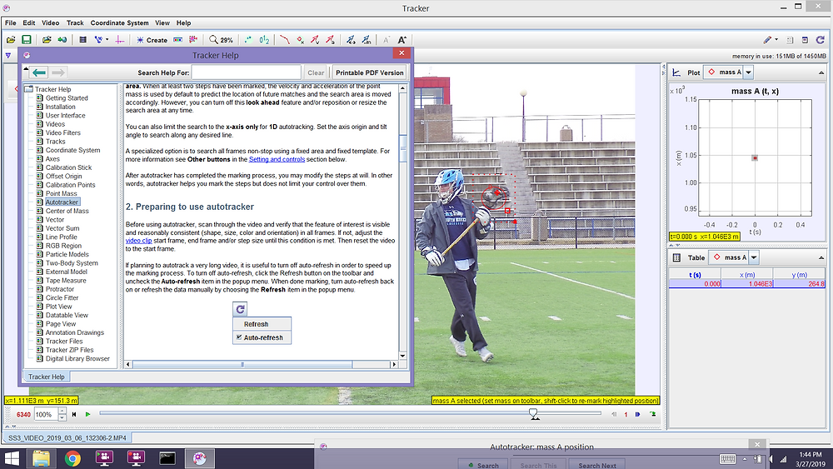The image size is (833, 469).
Task: Click the Help back arrow button
Action: (39, 72)
